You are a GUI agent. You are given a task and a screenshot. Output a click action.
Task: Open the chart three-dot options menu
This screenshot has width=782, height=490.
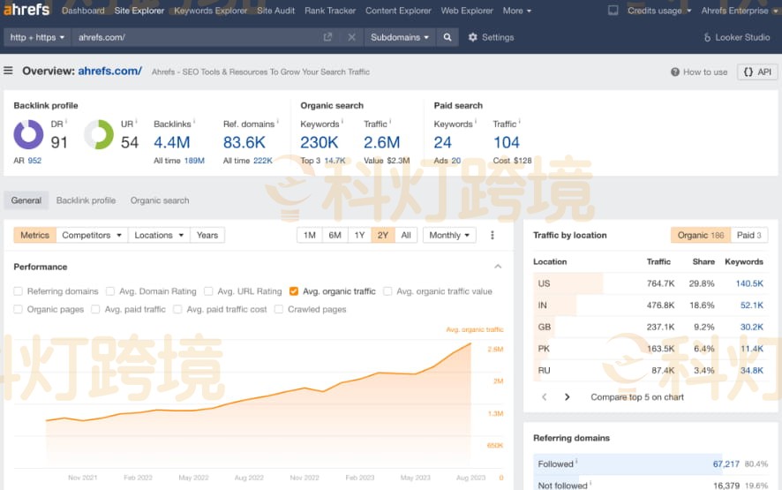pyautogui.click(x=493, y=235)
